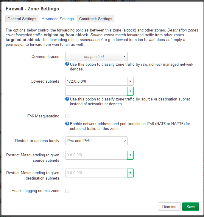Image resolution: width=204 pixels, height=217 pixels.
Task: Click the 'Restrict to address family' label
Action: click(37, 141)
